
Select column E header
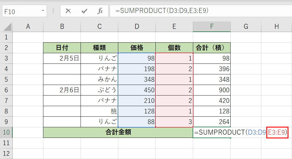174,26
